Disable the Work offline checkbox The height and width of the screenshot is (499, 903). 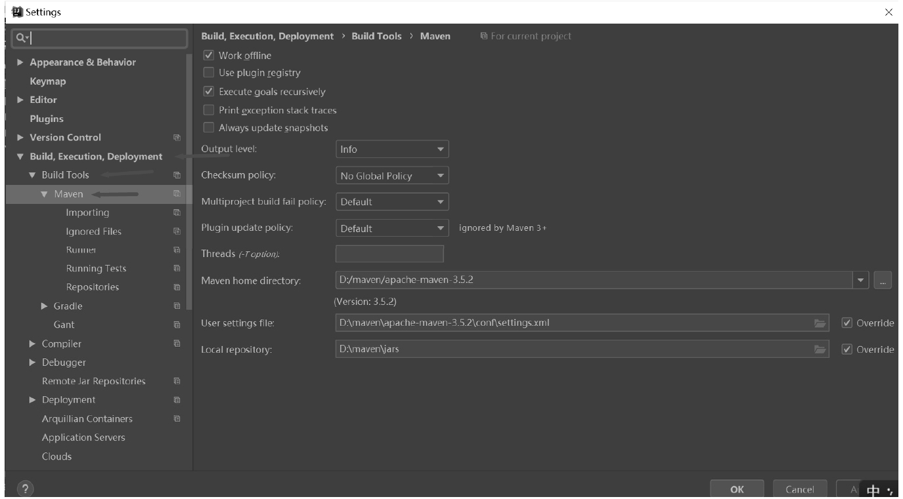click(x=209, y=56)
